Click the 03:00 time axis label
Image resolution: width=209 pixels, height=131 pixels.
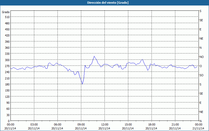[x=34, y=125]
